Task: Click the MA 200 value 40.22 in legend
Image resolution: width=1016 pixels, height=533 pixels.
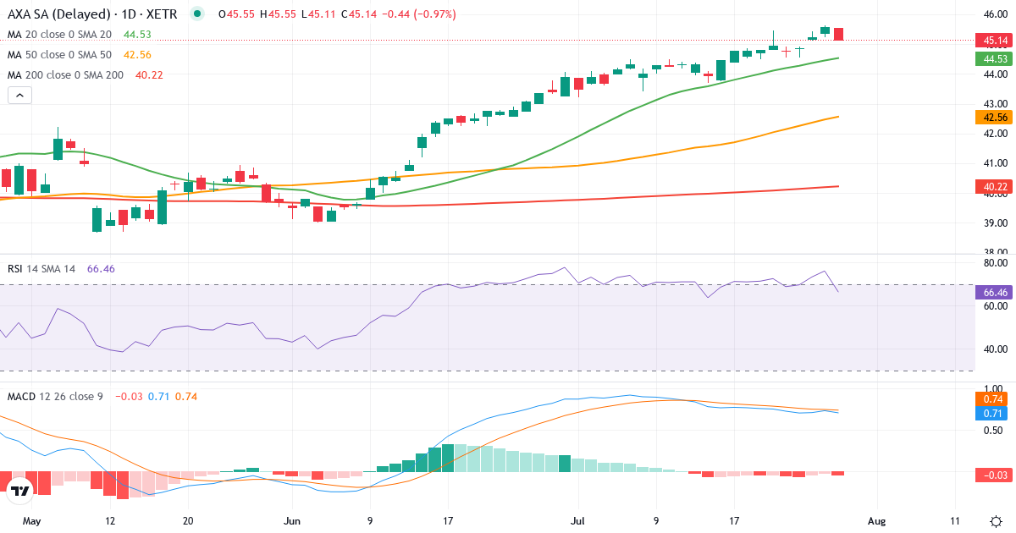Action: tap(149, 74)
